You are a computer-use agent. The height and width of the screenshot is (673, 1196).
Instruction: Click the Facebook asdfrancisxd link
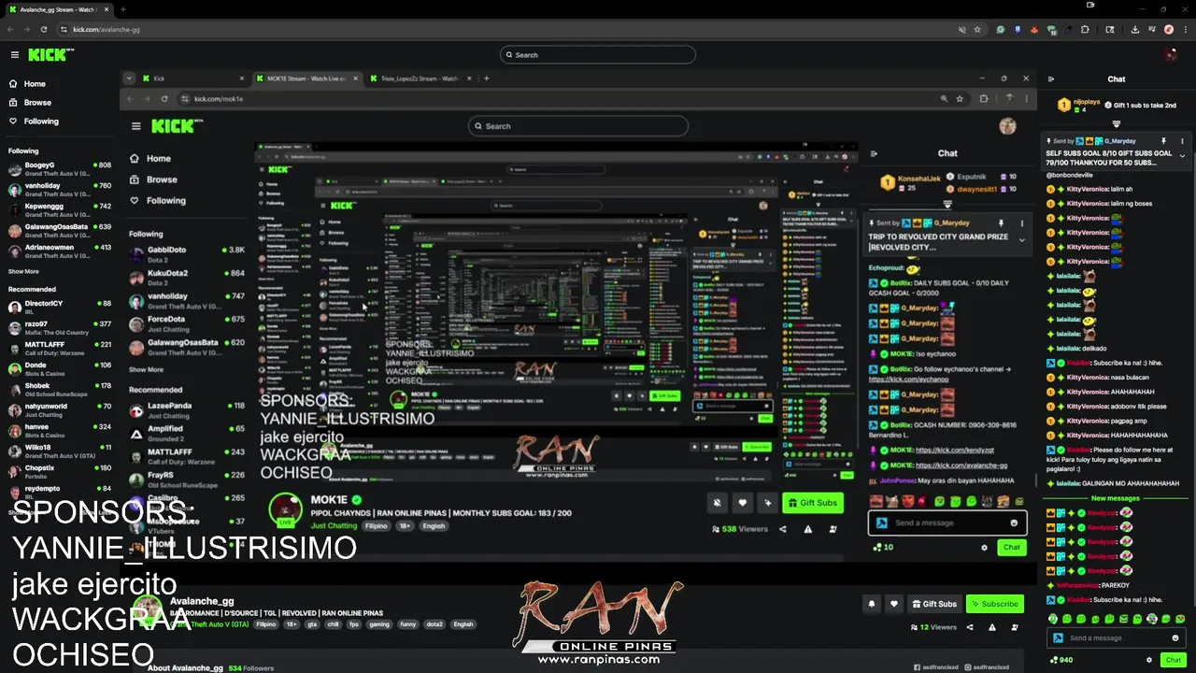click(938, 667)
